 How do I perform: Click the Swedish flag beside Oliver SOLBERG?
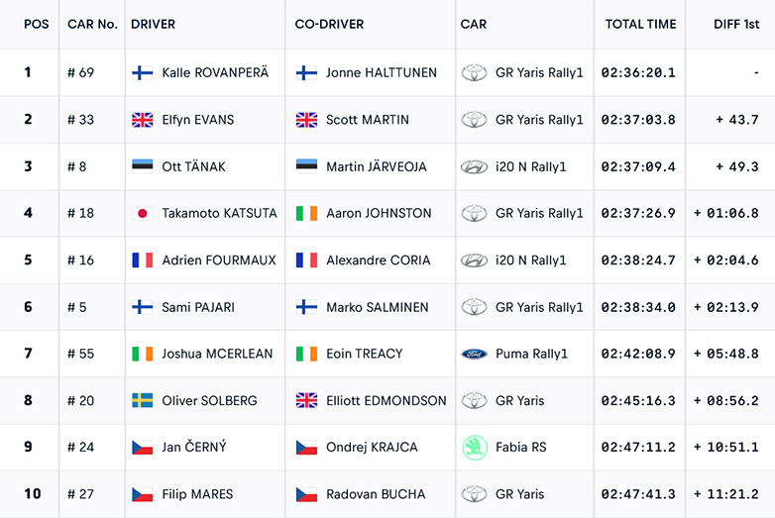click(143, 400)
